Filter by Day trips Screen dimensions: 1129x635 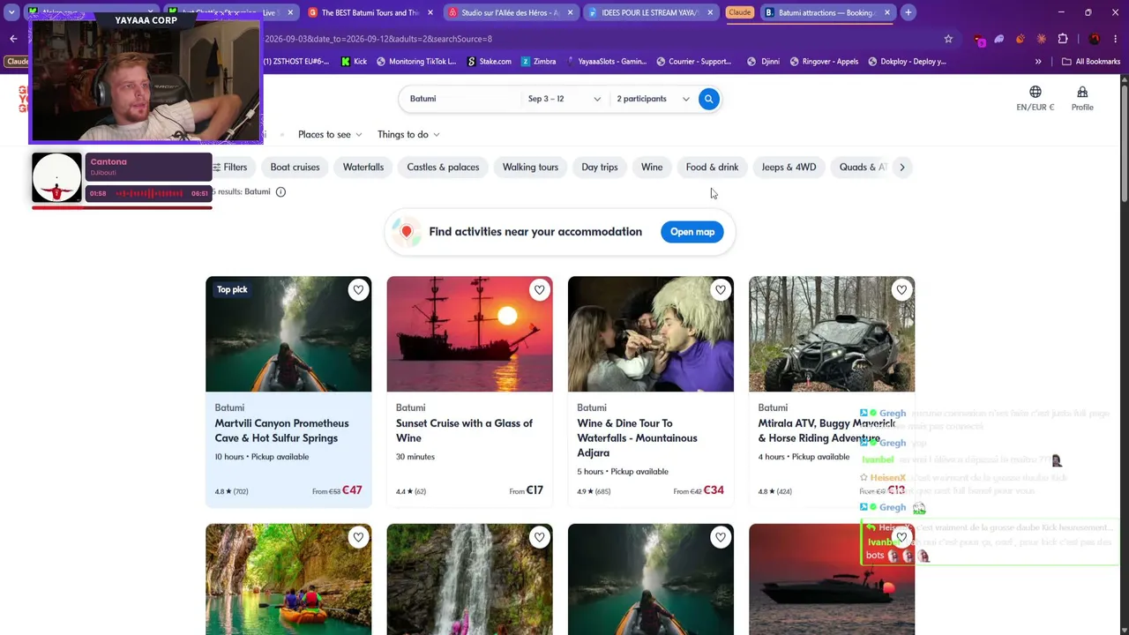(x=600, y=167)
